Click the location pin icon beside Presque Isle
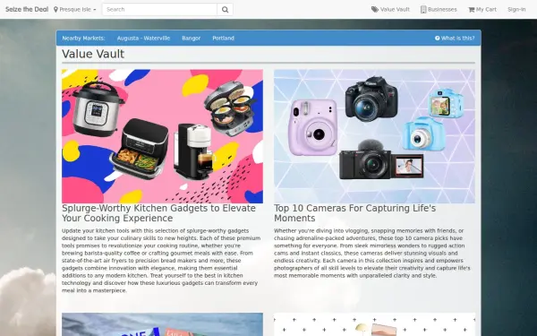Viewport: 537px width, 336px height. coord(55,10)
